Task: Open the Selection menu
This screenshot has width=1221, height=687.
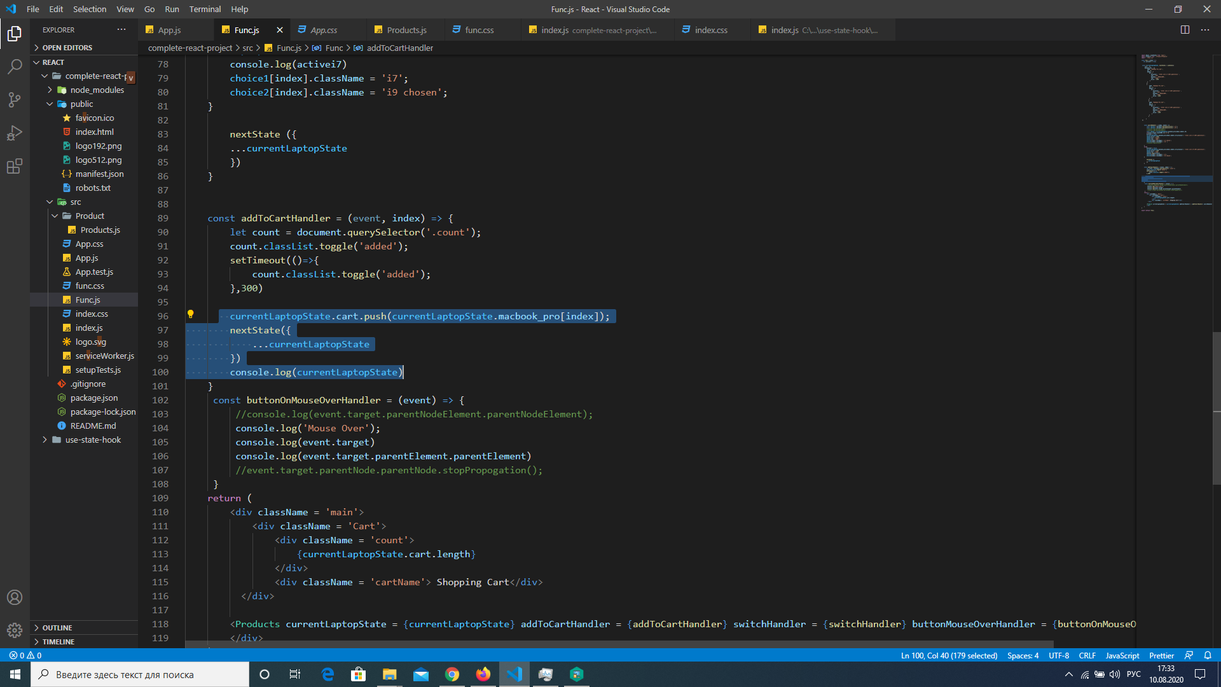Action: (90, 9)
